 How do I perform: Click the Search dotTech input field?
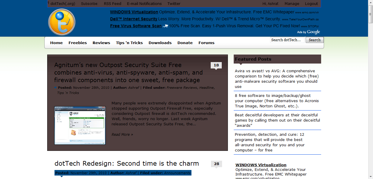coord(287,40)
